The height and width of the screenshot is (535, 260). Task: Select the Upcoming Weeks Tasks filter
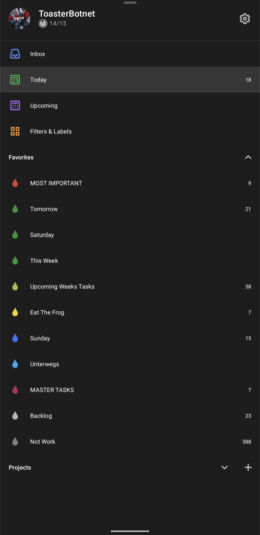click(x=130, y=287)
